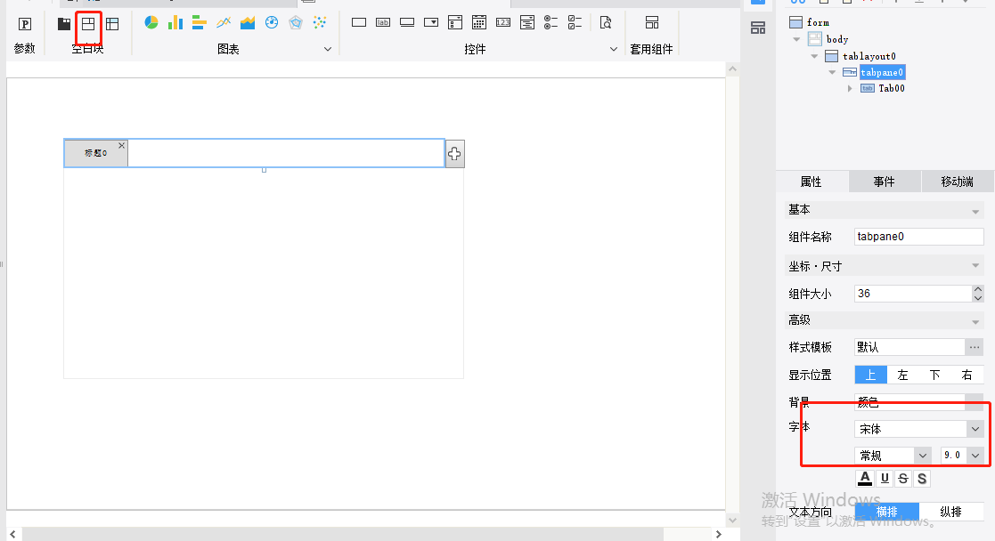Choose the radar chart icon
995x541 pixels.
pos(296,23)
